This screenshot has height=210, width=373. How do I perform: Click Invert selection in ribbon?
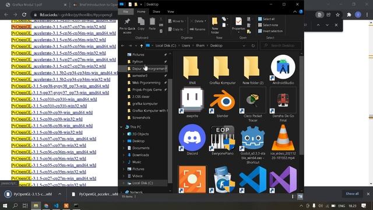click(x=270, y=31)
